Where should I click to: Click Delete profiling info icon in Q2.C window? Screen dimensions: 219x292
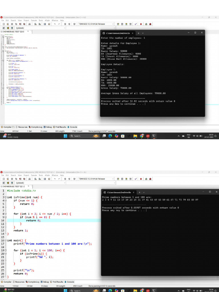[x=150, y=179]
